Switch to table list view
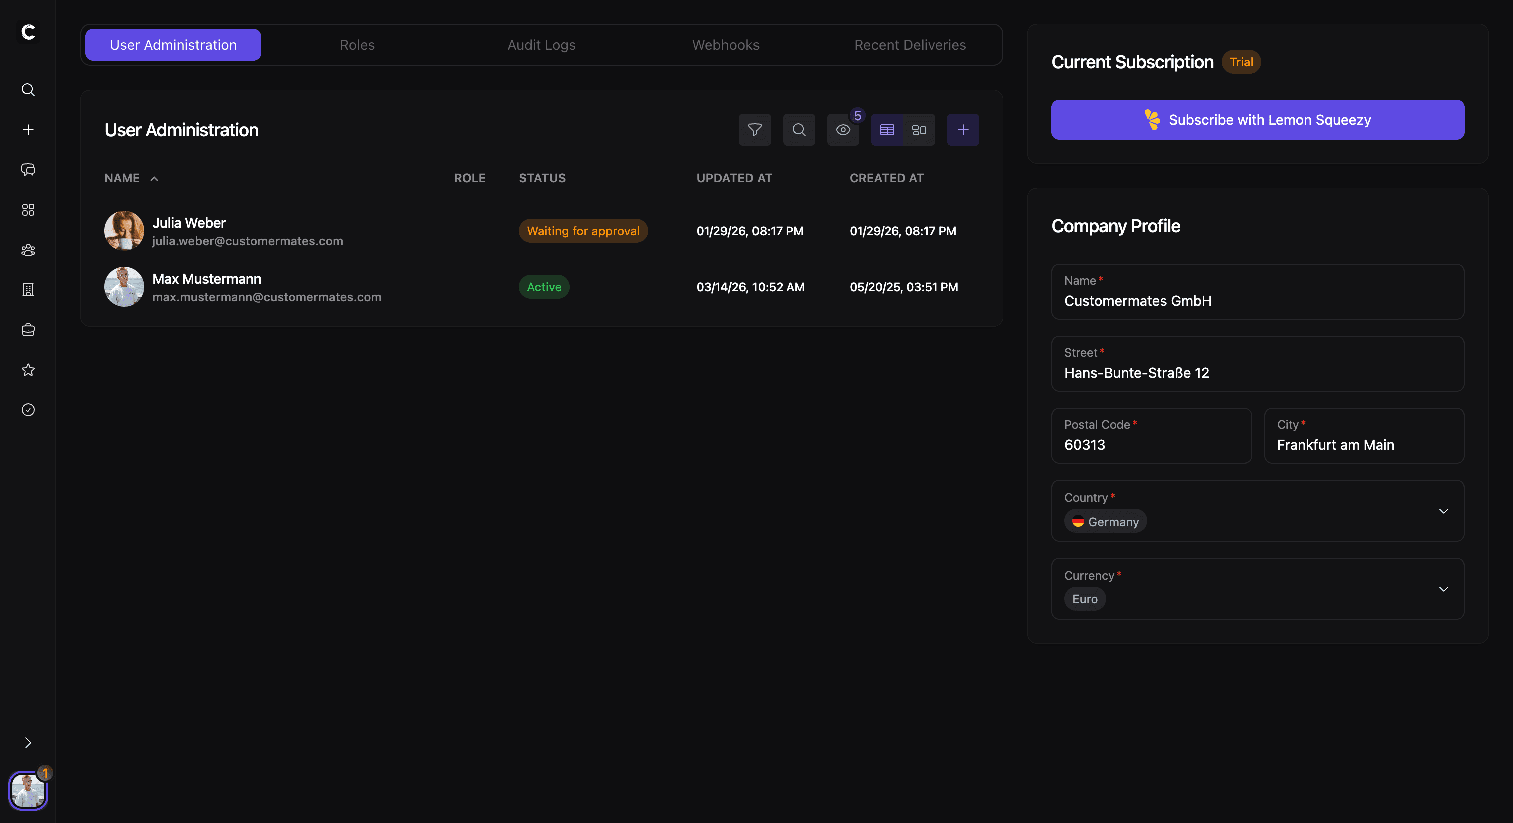This screenshot has width=1513, height=823. (887, 129)
